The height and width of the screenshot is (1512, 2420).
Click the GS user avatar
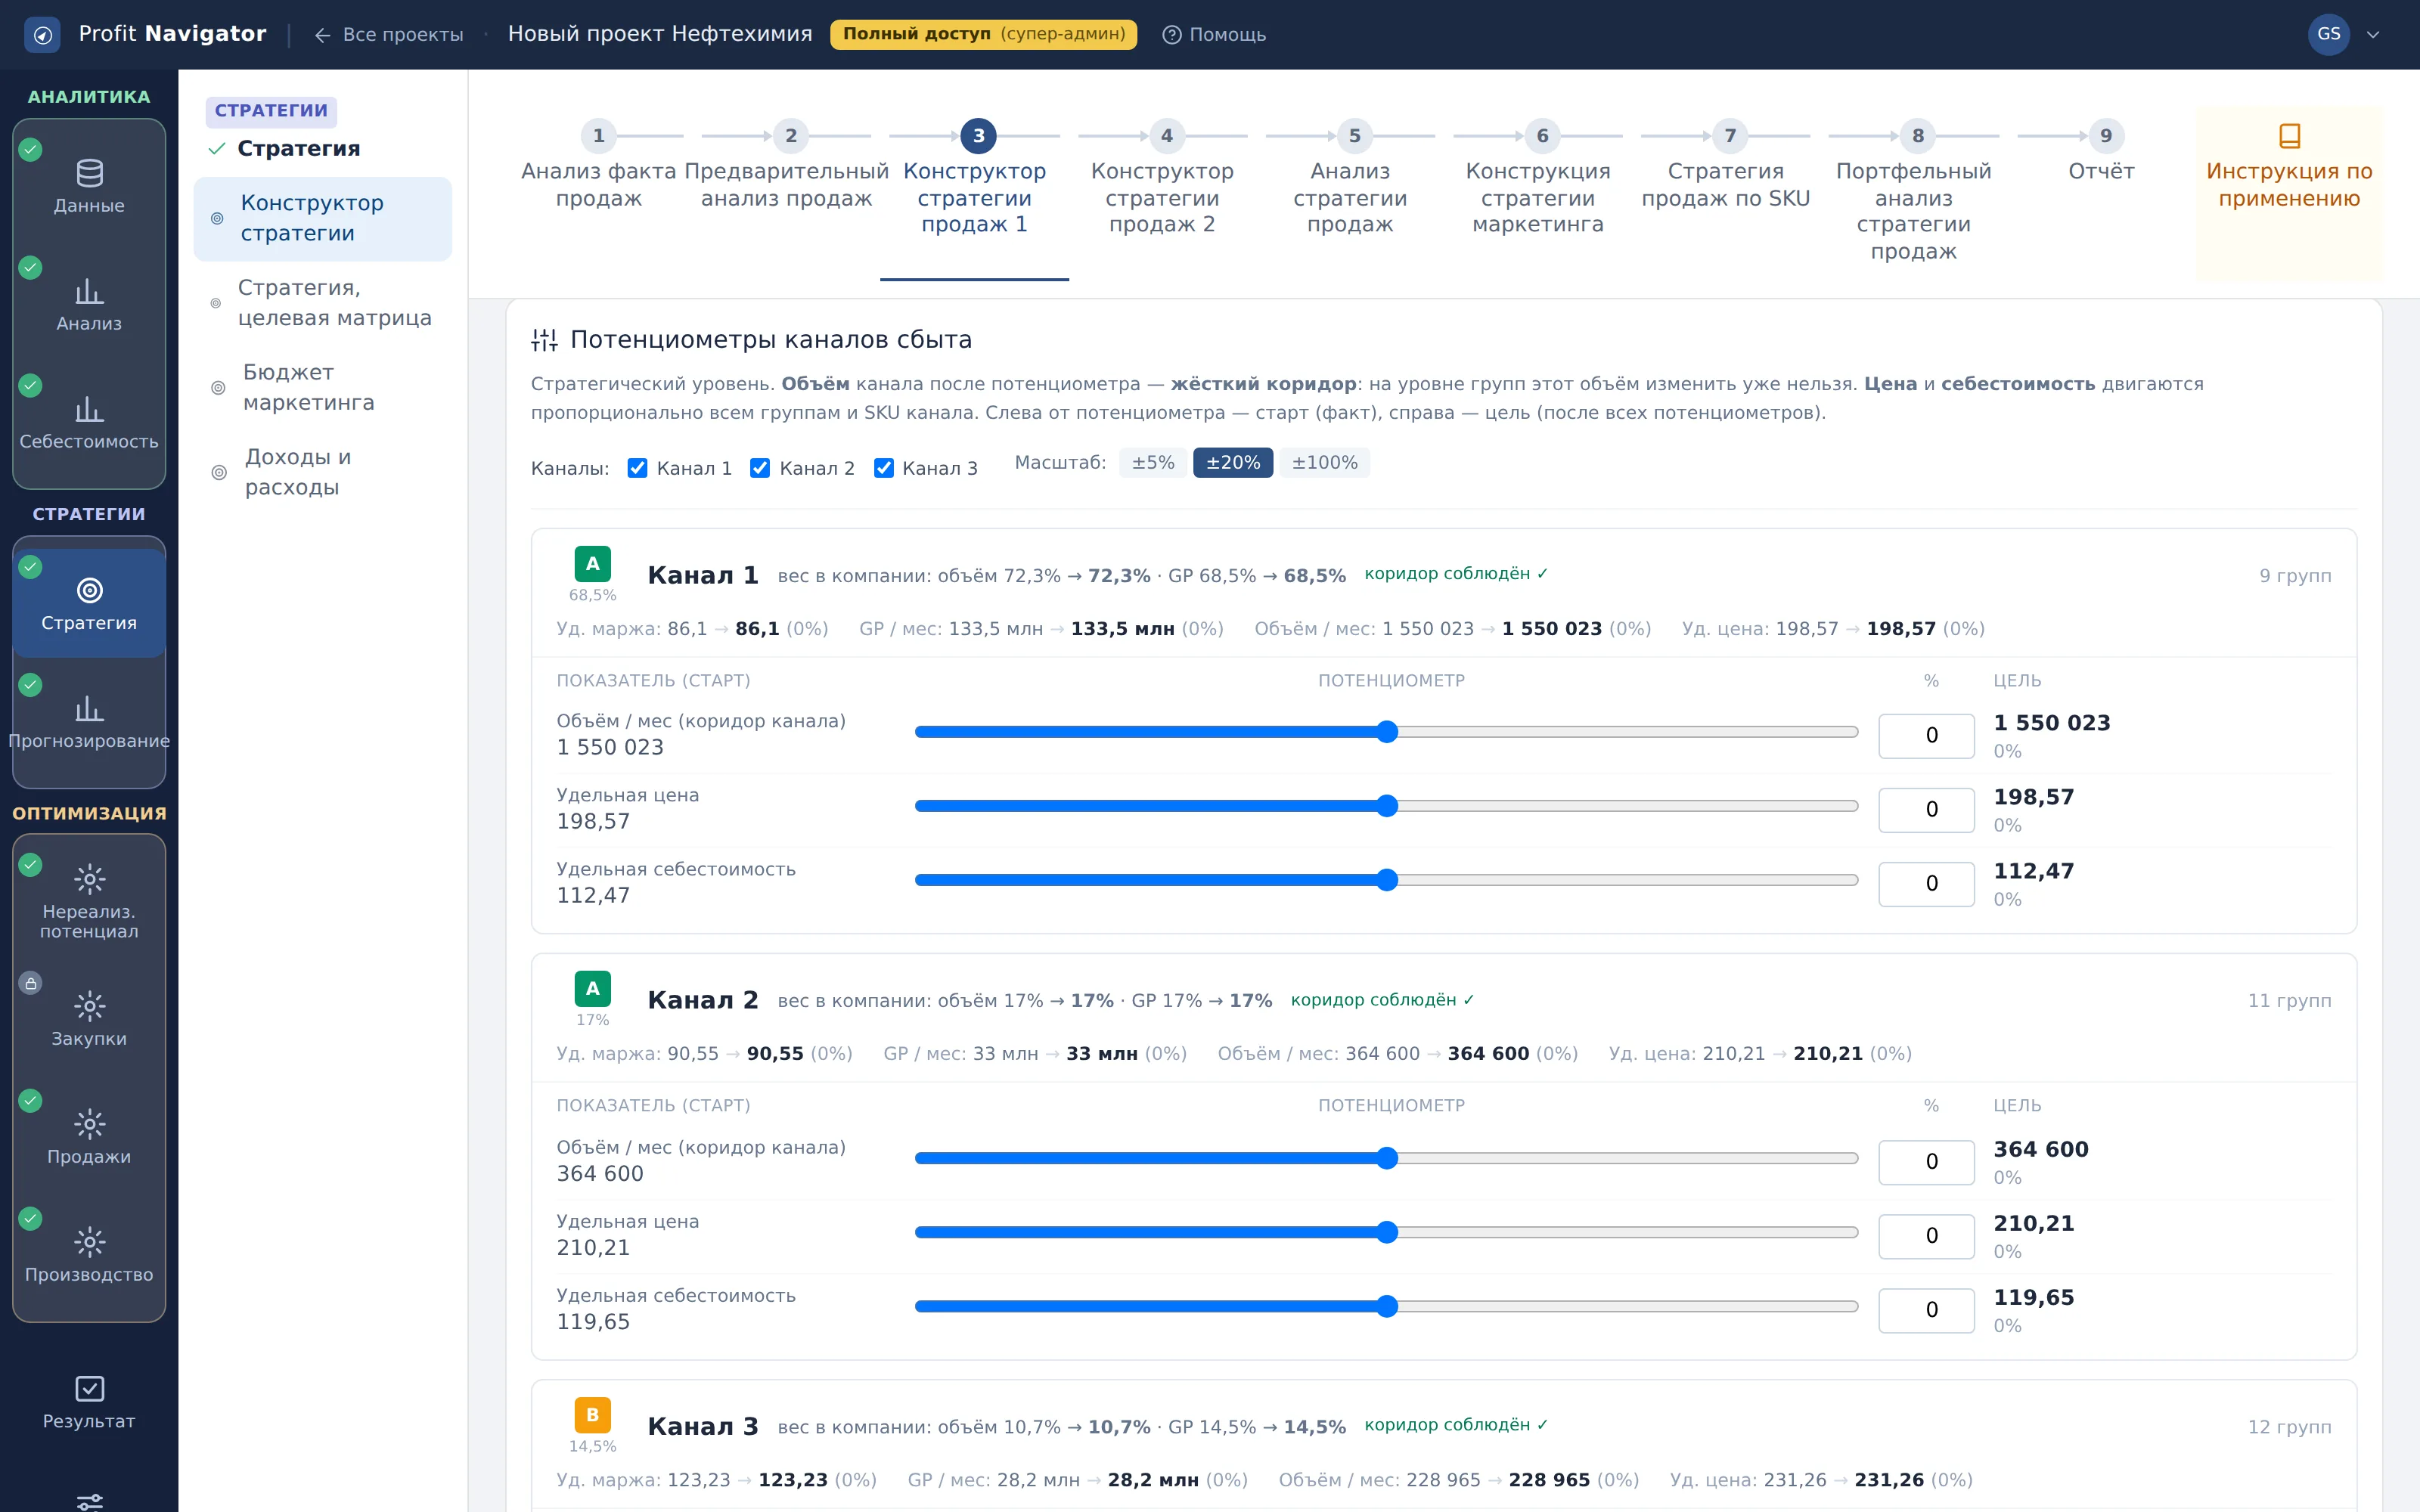click(2329, 35)
